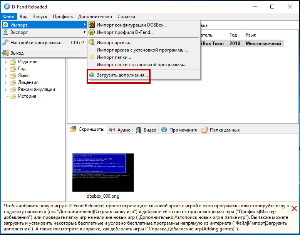
Task: Click the История folder icon
Action: pyautogui.click(x=13, y=97)
